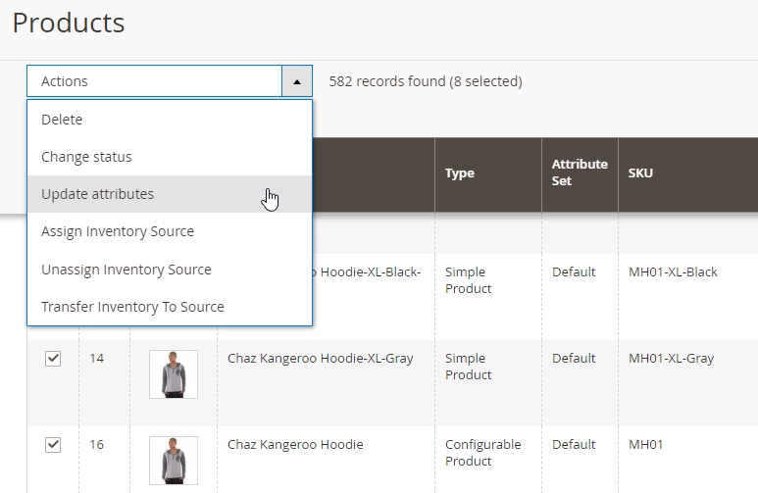Click Default attribute set for MH01-XL-Black
This screenshot has width=758, height=493.
[x=574, y=272]
